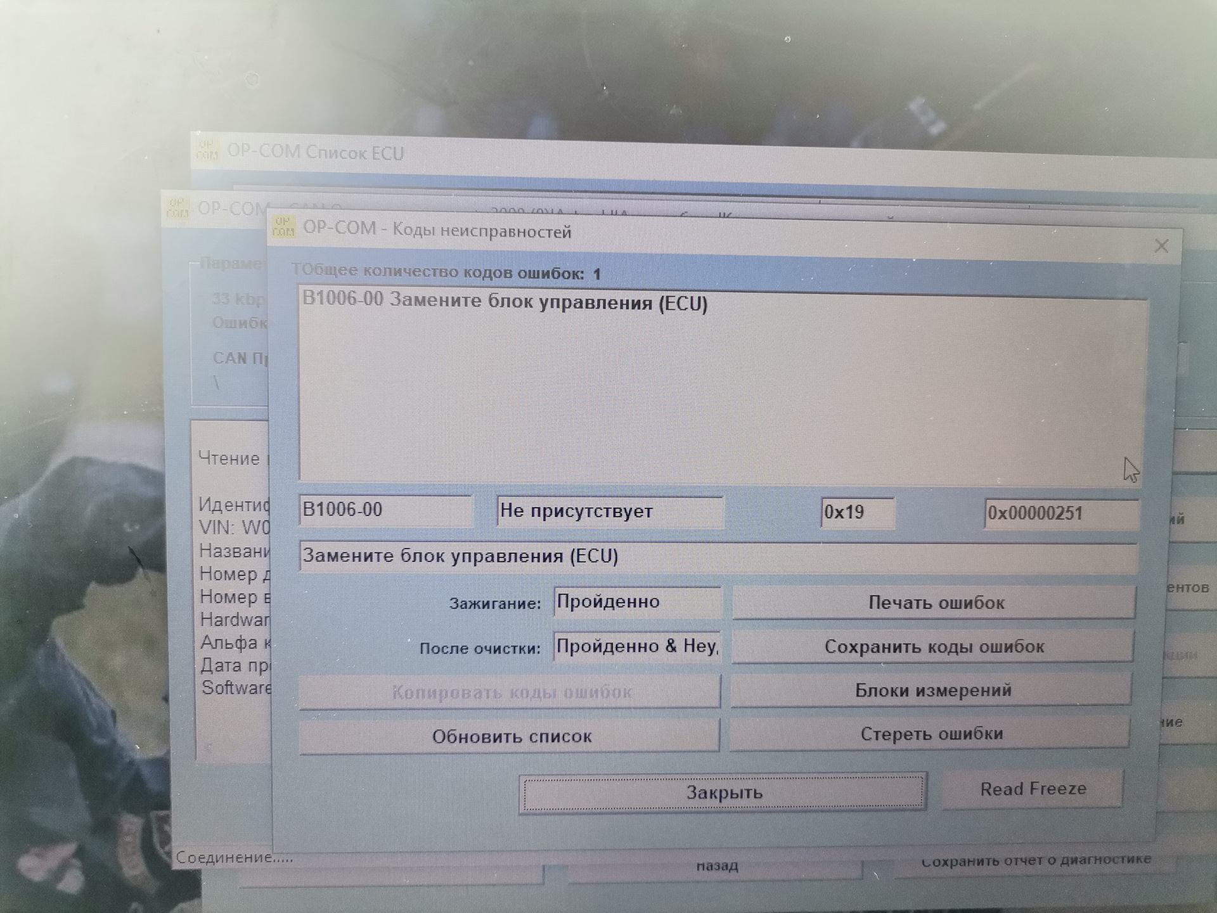The image size is (1217, 913).
Task: Click the 'После очистки:' label
Action: (x=480, y=648)
